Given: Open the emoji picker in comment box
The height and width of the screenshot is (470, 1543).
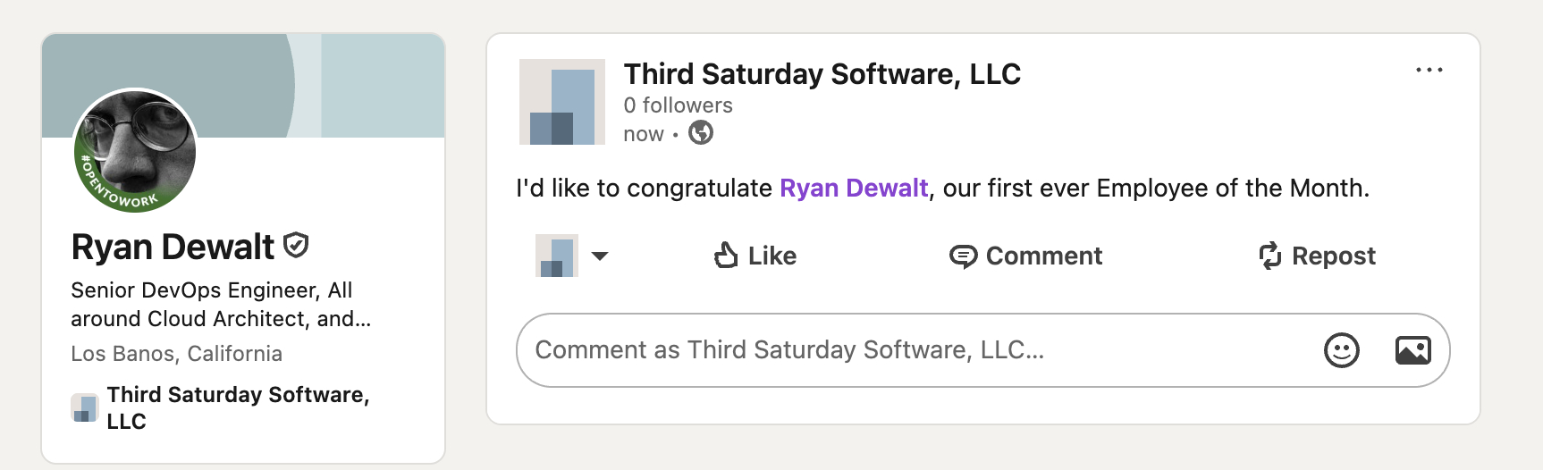Looking at the screenshot, I should [x=1341, y=350].
